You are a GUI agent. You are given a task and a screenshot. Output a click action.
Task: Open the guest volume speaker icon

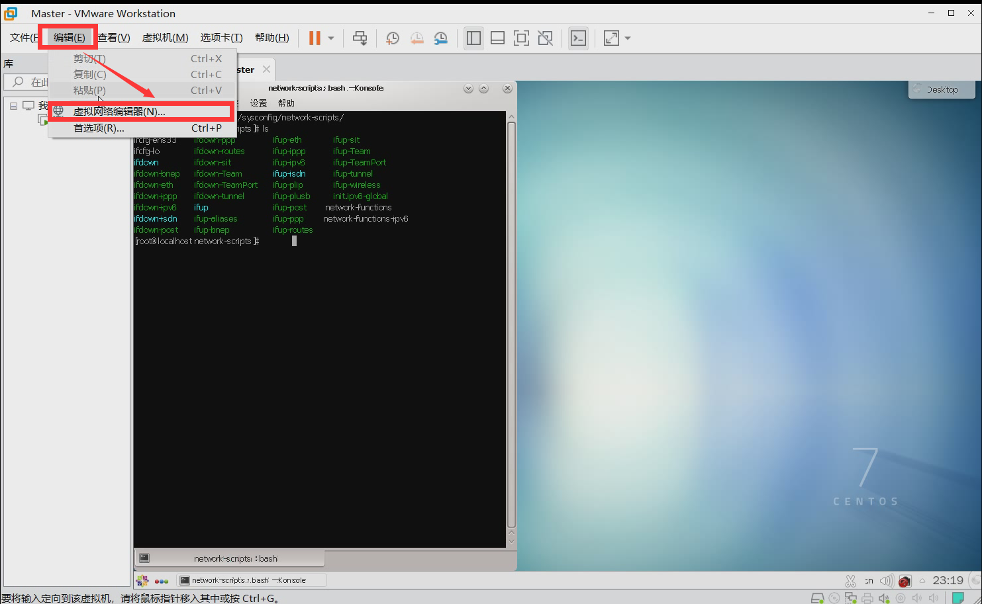[x=886, y=581]
